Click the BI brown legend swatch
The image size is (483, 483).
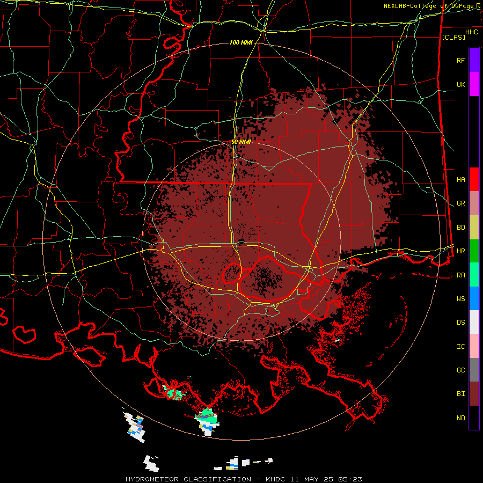pyautogui.click(x=474, y=394)
